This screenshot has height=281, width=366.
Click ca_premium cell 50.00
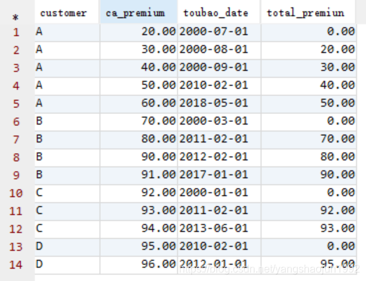click(x=139, y=86)
